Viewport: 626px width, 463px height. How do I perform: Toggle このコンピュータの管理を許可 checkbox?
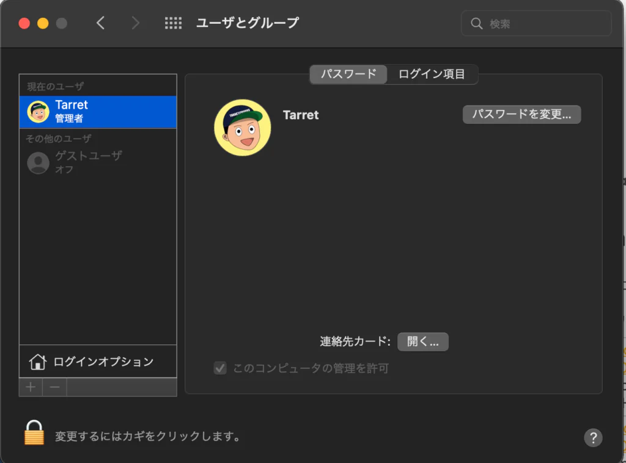(x=219, y=368)
